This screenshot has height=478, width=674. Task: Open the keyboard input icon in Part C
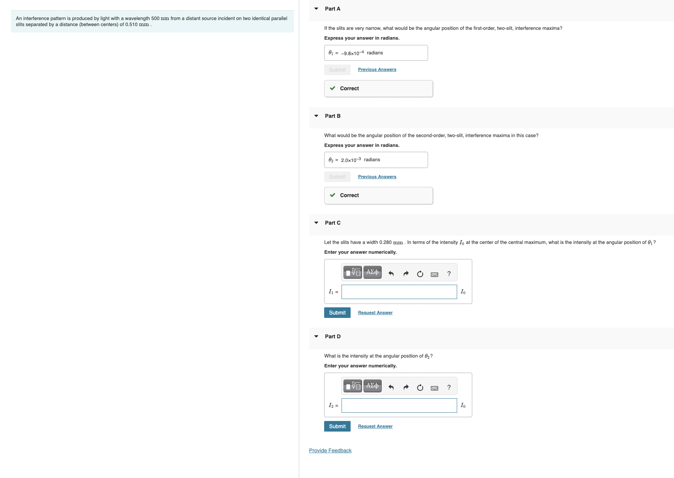point(434,274)
